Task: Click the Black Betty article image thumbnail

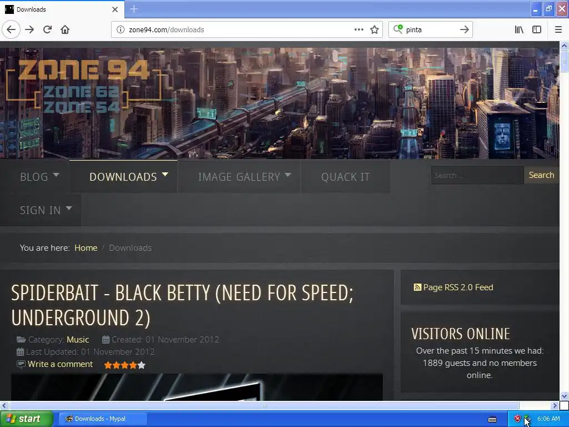Action: point(197,387)
